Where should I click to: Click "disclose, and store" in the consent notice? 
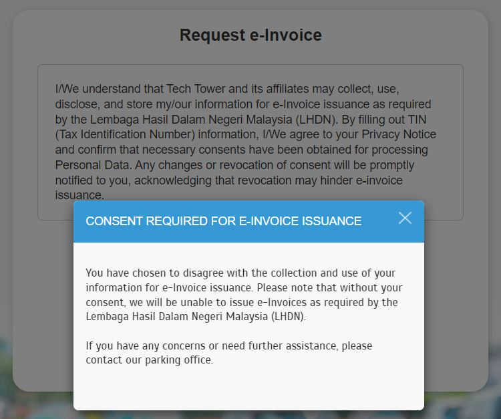point(102,104)
